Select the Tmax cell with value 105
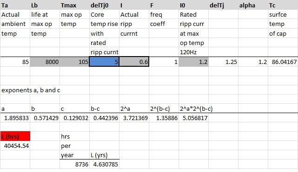This screenshot has height=172, width=298. click(74, 62)
